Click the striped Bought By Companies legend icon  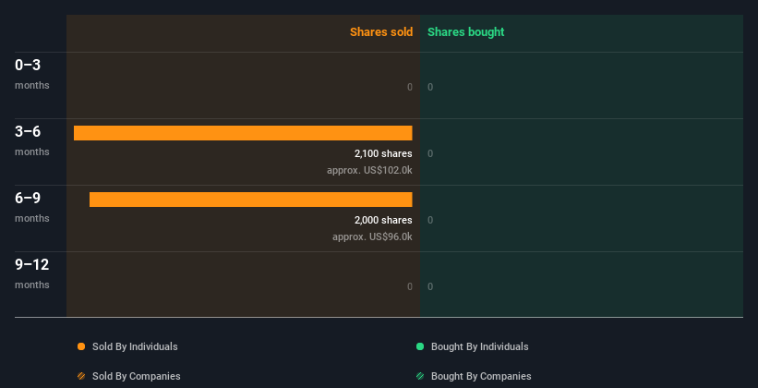420,376
